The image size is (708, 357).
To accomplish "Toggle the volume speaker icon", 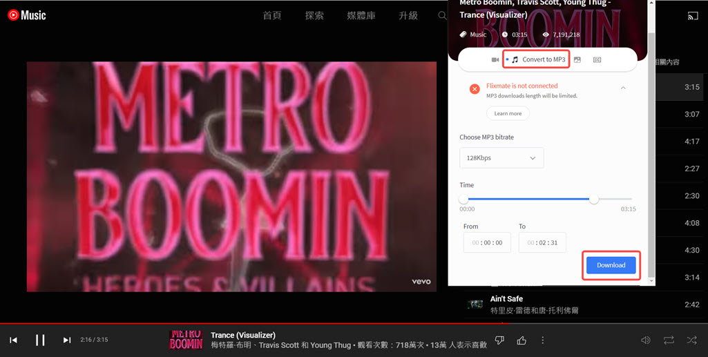I will 646,340.
